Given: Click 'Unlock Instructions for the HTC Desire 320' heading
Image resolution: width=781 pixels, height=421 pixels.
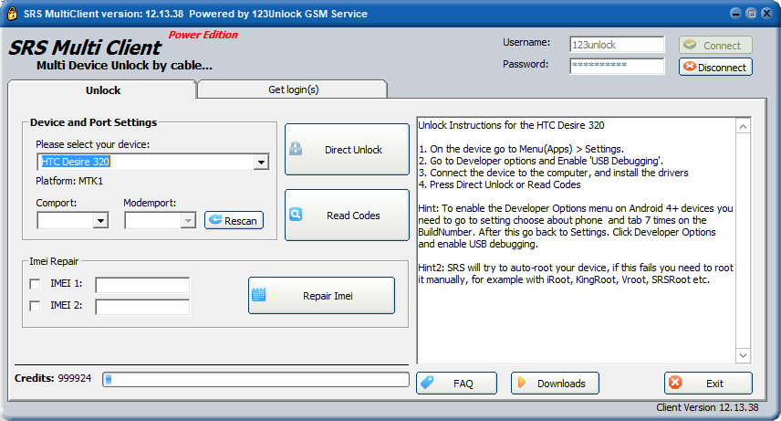Looking at the screenshot, I should (x=511, y=125).
